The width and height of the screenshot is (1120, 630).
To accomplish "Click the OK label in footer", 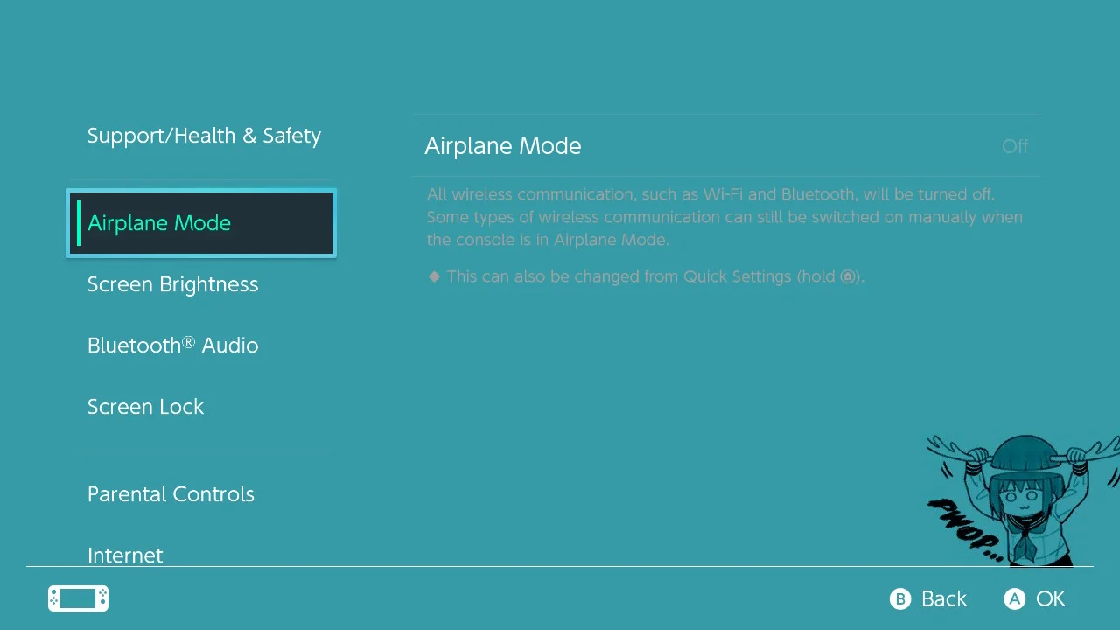I will (x=1051, y=598).
